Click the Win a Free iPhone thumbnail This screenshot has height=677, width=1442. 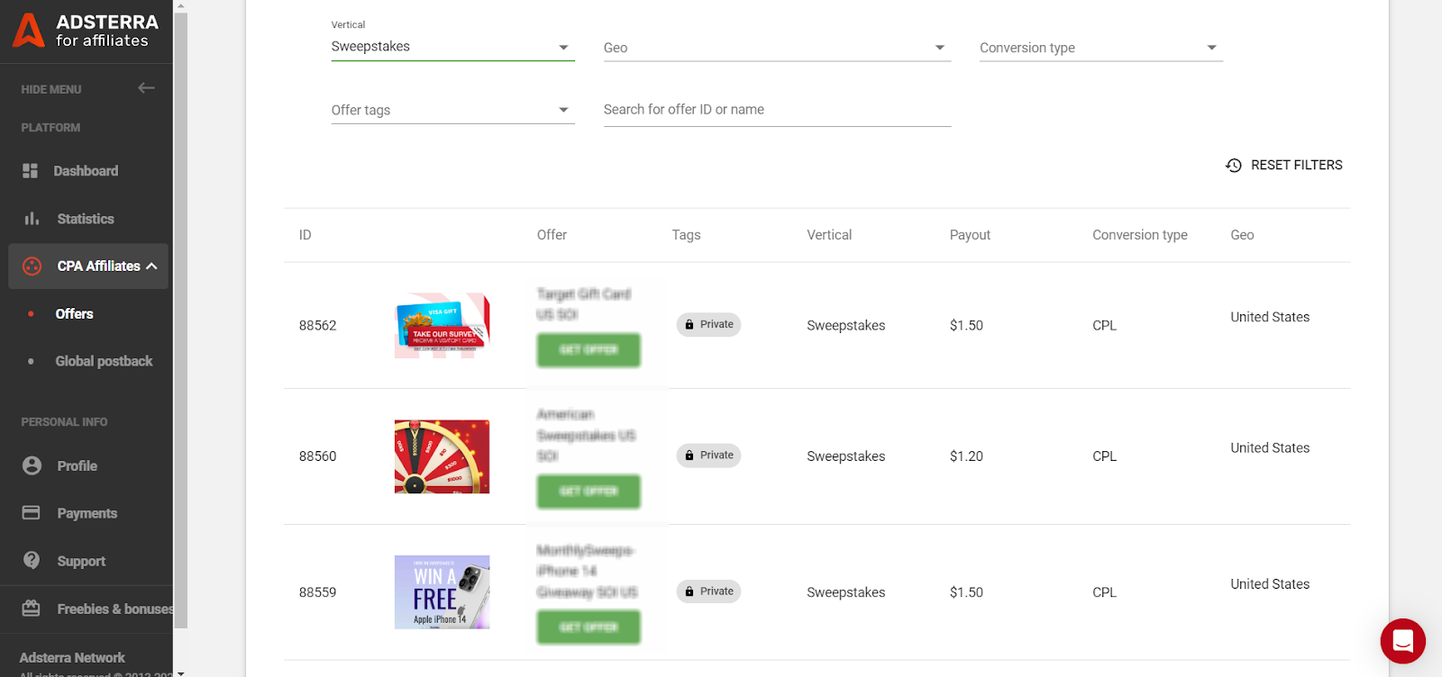(442, 592)
